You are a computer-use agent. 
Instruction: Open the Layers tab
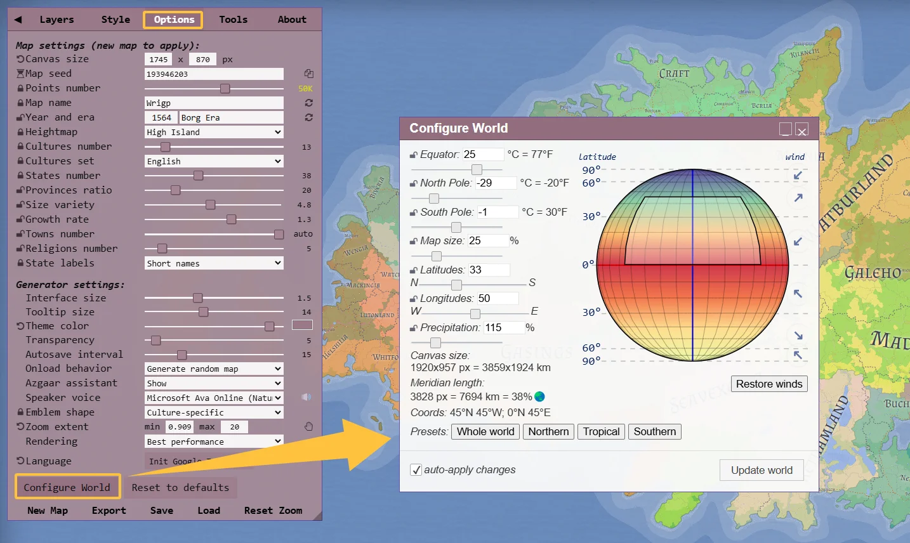click(56, 19)
